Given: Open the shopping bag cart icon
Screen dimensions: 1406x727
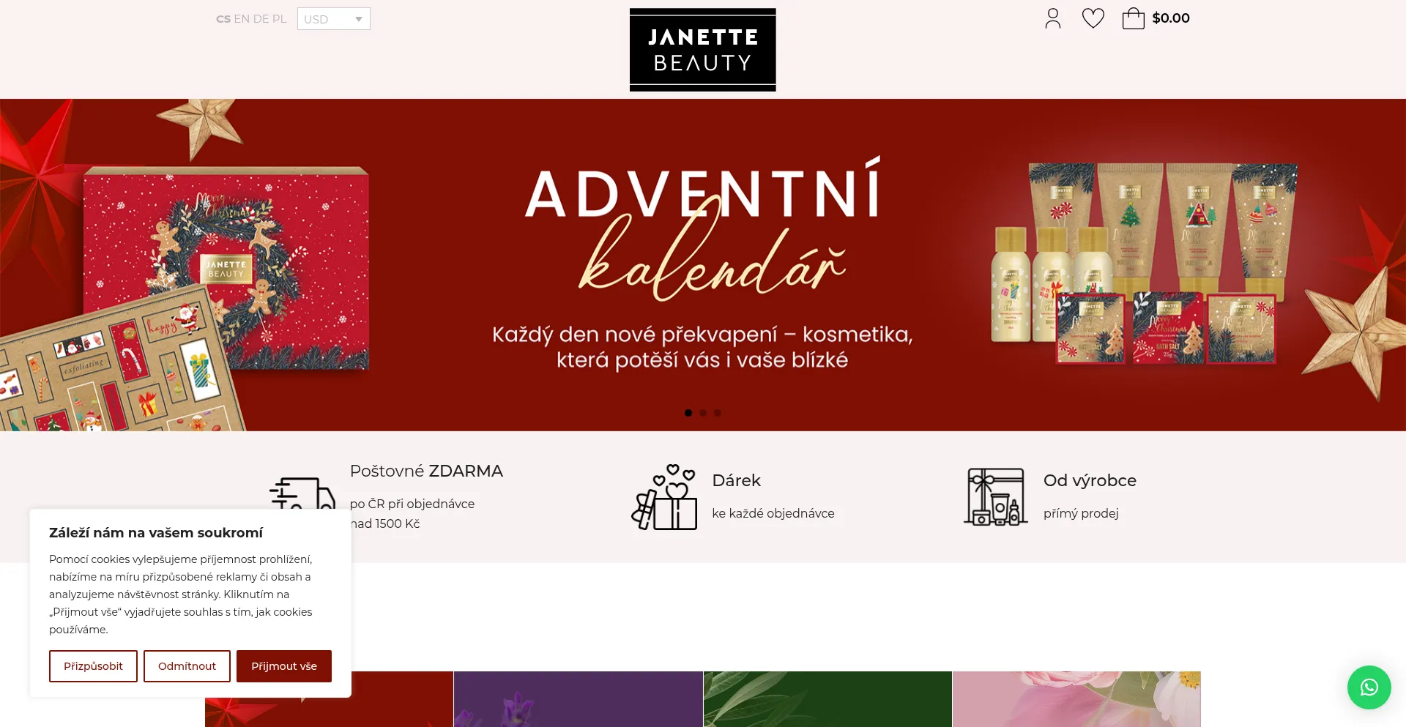Looking at the screenshot, I should 1133,18.
